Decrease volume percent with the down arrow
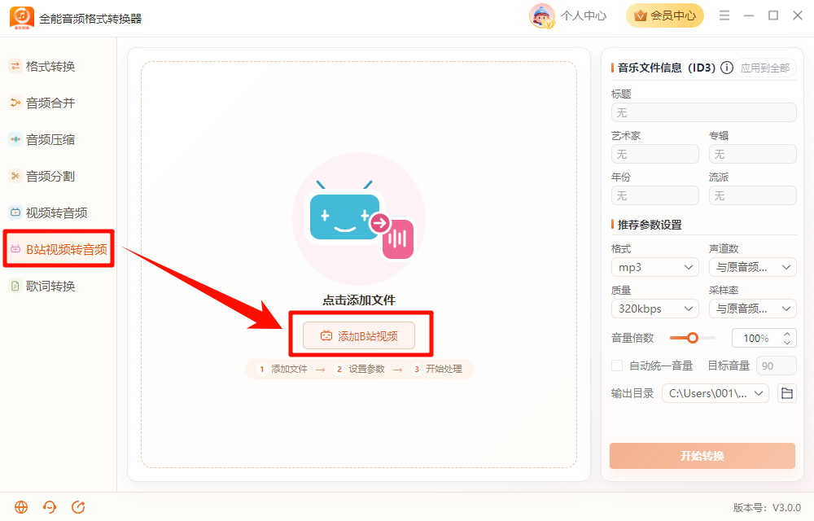The height and width of the screenshot is (521, 814). pos(787,343)
